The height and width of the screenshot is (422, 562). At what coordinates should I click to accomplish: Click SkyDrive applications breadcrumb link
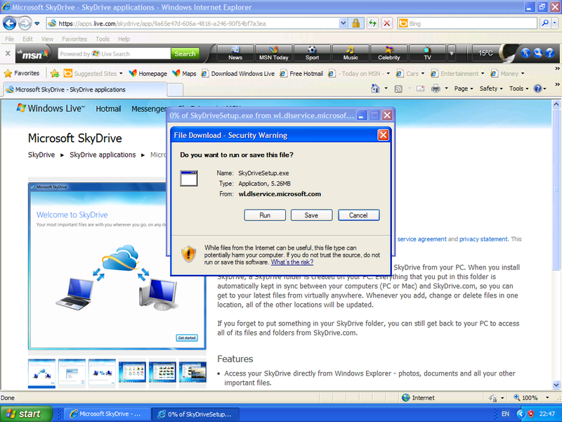(x=103, y=155)
